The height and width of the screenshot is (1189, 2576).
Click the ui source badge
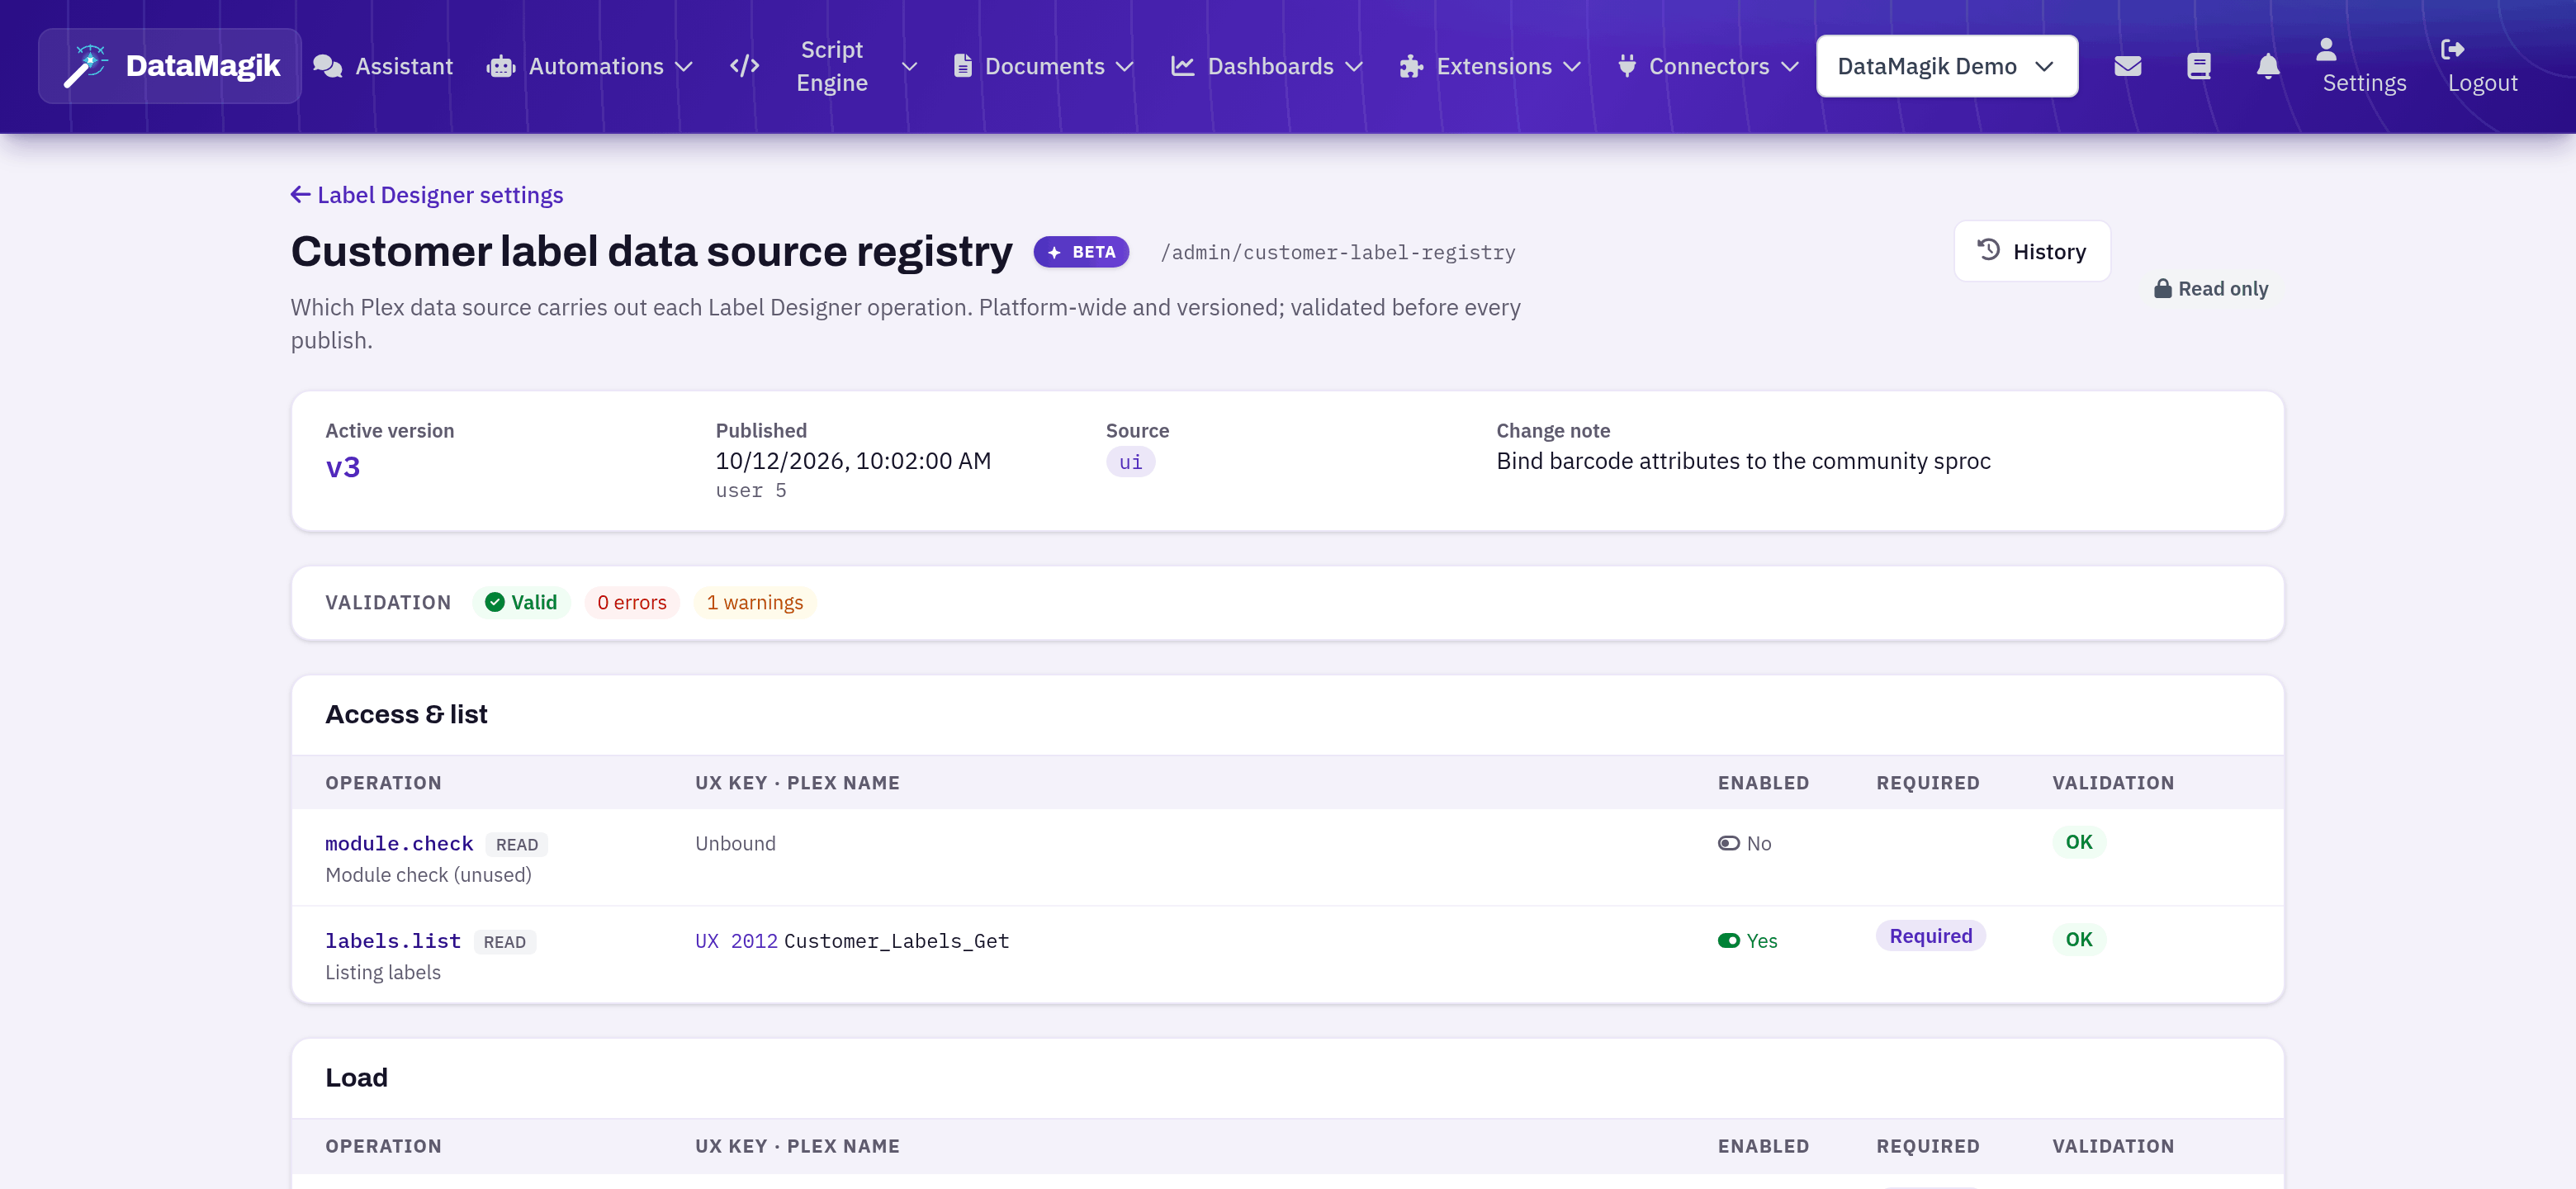click(1130, 462)
